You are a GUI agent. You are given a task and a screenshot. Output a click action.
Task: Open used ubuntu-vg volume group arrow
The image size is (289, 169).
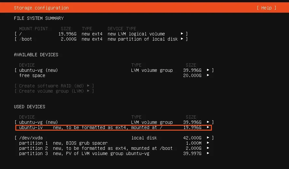click(x=208, y=122)
